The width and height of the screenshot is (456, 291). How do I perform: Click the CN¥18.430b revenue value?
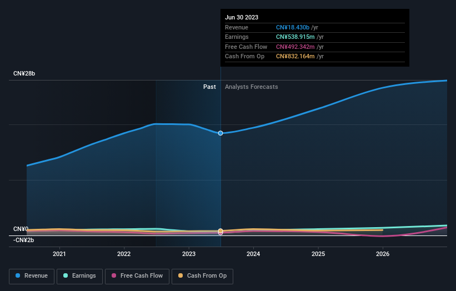tap(293, 27)
